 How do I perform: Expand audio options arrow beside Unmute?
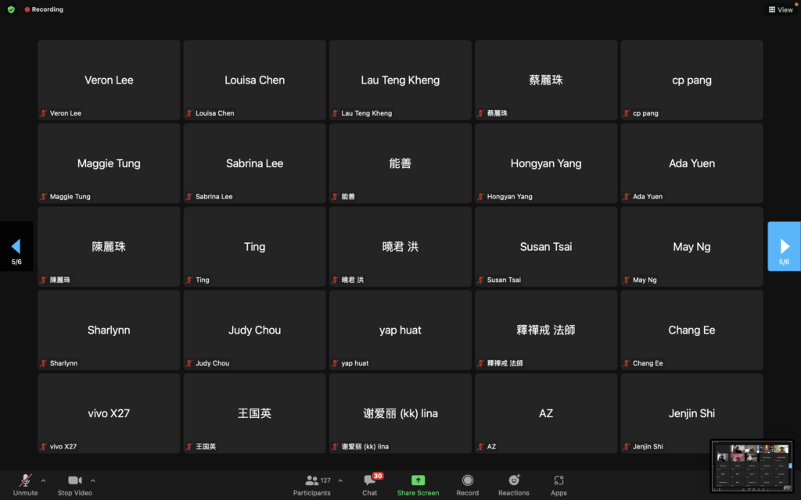tap(43, 480)
